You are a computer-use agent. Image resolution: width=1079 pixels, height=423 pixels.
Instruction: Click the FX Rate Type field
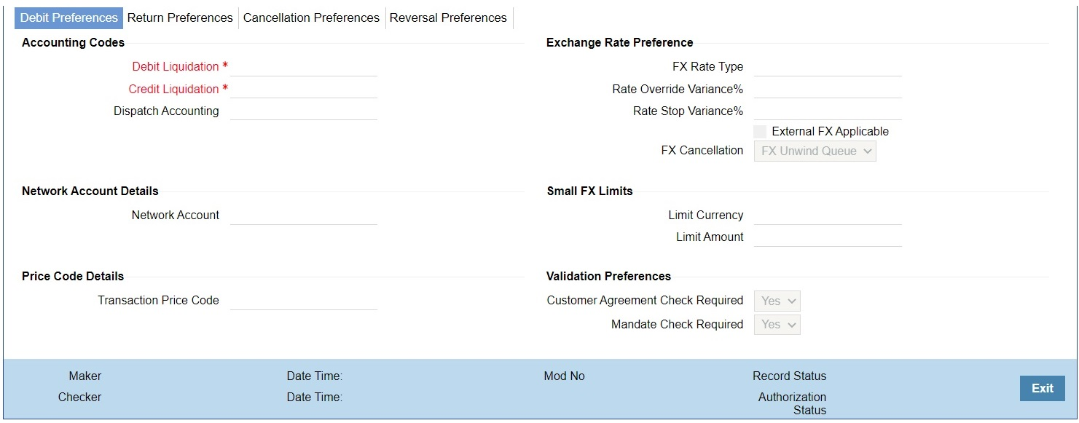pyautogui.click(x=828, y=66)
